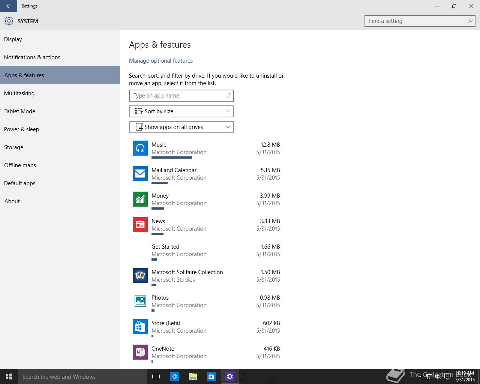Click the SYSTEM gear icon in header
This screenshot has width=480, height=384.
tap(9, 21)
